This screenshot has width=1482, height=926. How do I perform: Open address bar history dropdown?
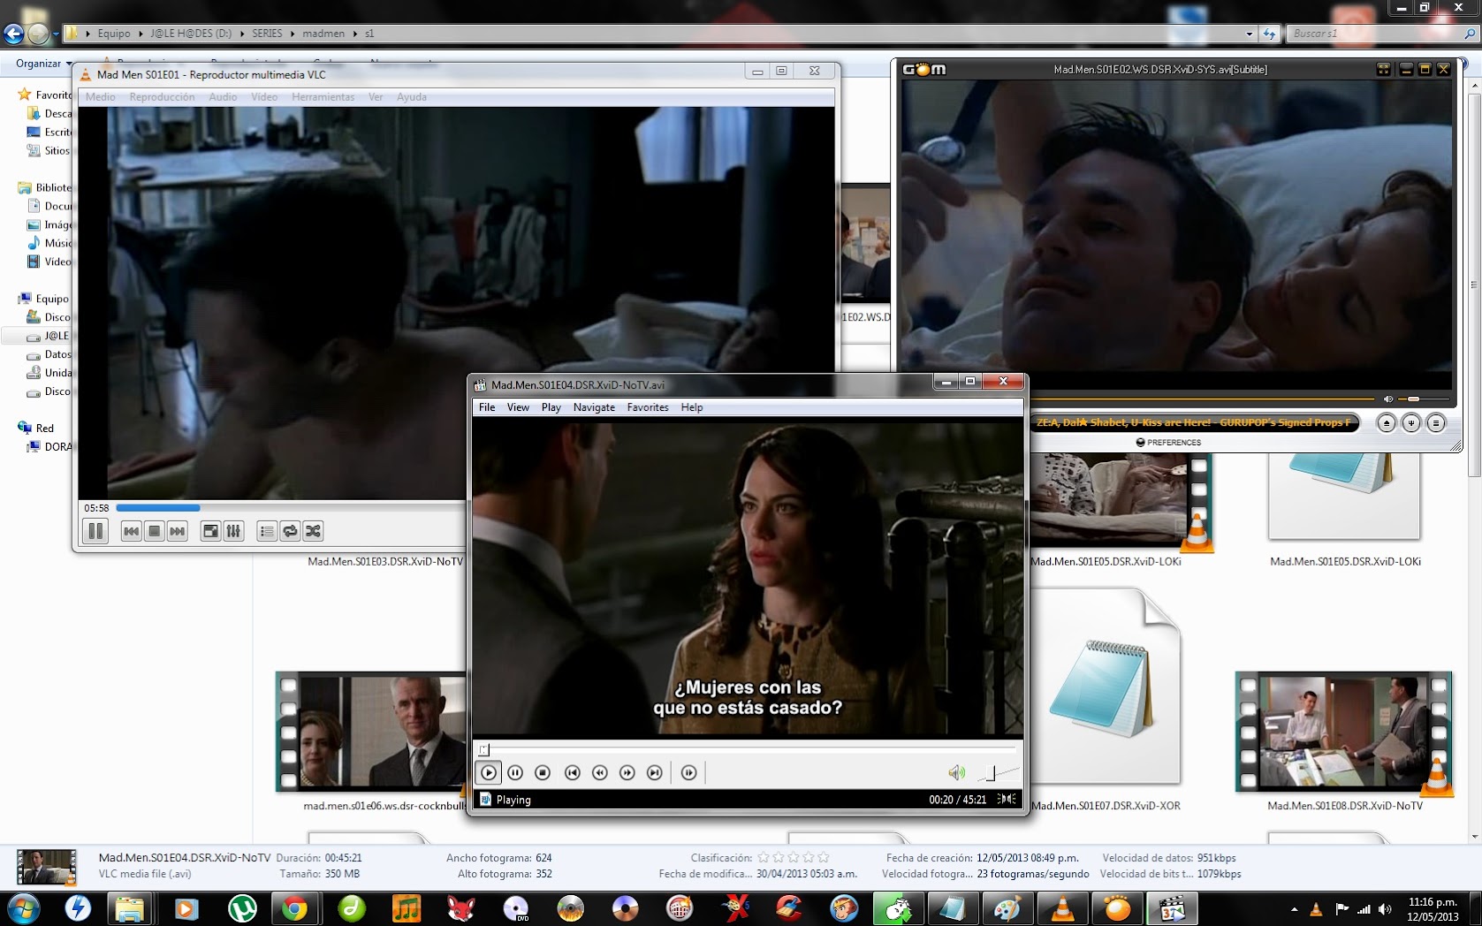click(x=1249, y=34)
